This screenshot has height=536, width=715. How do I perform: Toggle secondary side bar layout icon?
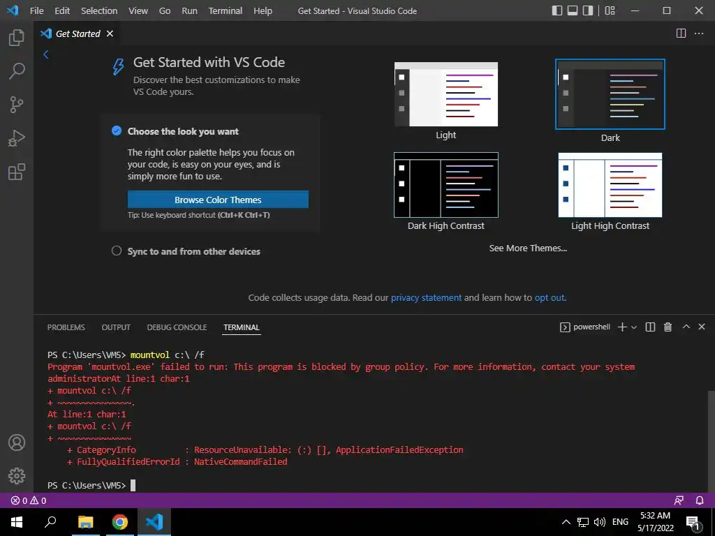click(x=588, y=10)
